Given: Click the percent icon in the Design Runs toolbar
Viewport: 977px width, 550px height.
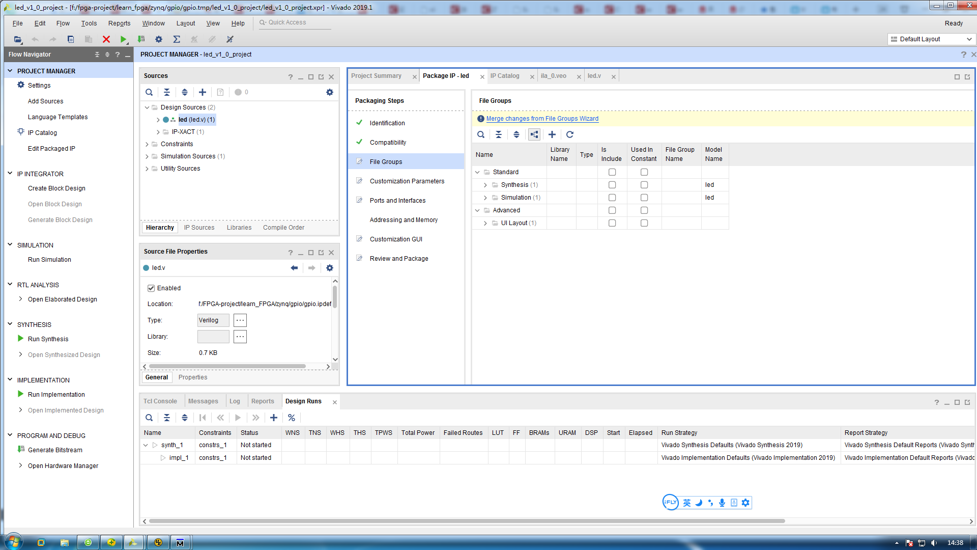Looking at the screenshot, I should tap(292, 418).
